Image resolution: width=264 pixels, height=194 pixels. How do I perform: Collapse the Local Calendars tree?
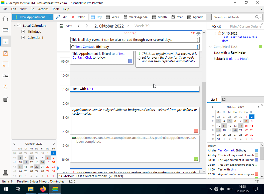(x=15, y=26)
